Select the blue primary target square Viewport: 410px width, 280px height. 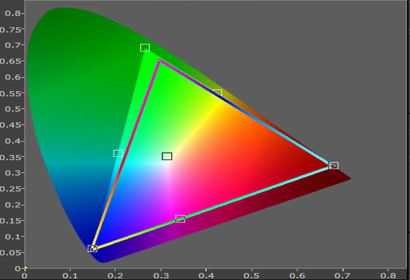(93, 248)
